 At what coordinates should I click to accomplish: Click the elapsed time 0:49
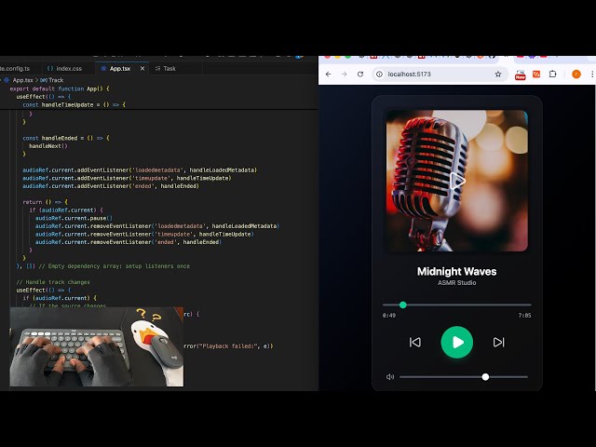(389, 316)
